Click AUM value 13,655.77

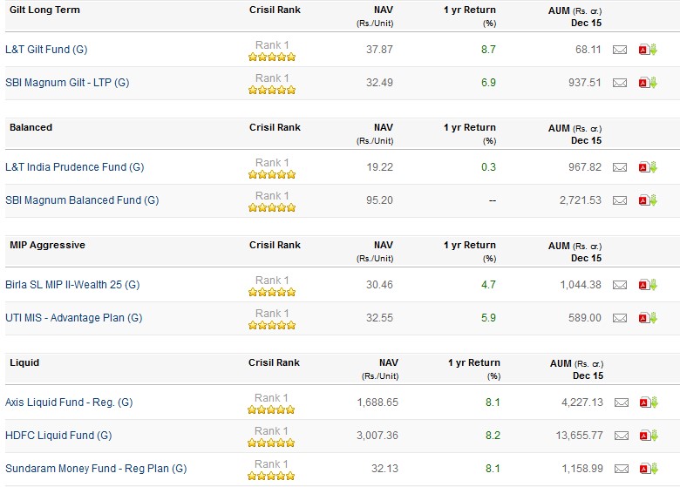pyautogui.click(x=580, y=435)
